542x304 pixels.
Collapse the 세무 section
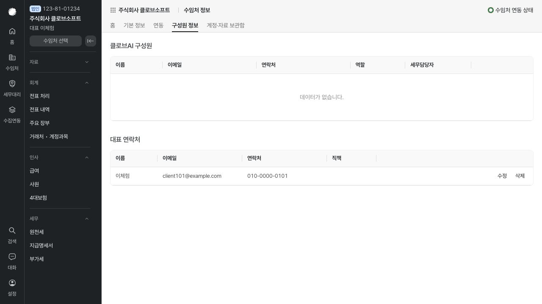tap(60, 219)
